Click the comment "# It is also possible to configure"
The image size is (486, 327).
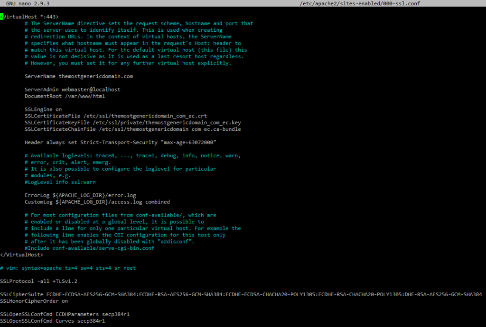[120, 169]
